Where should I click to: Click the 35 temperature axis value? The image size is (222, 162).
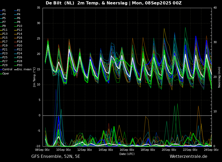pyautogui.click(x=38, y=8)
